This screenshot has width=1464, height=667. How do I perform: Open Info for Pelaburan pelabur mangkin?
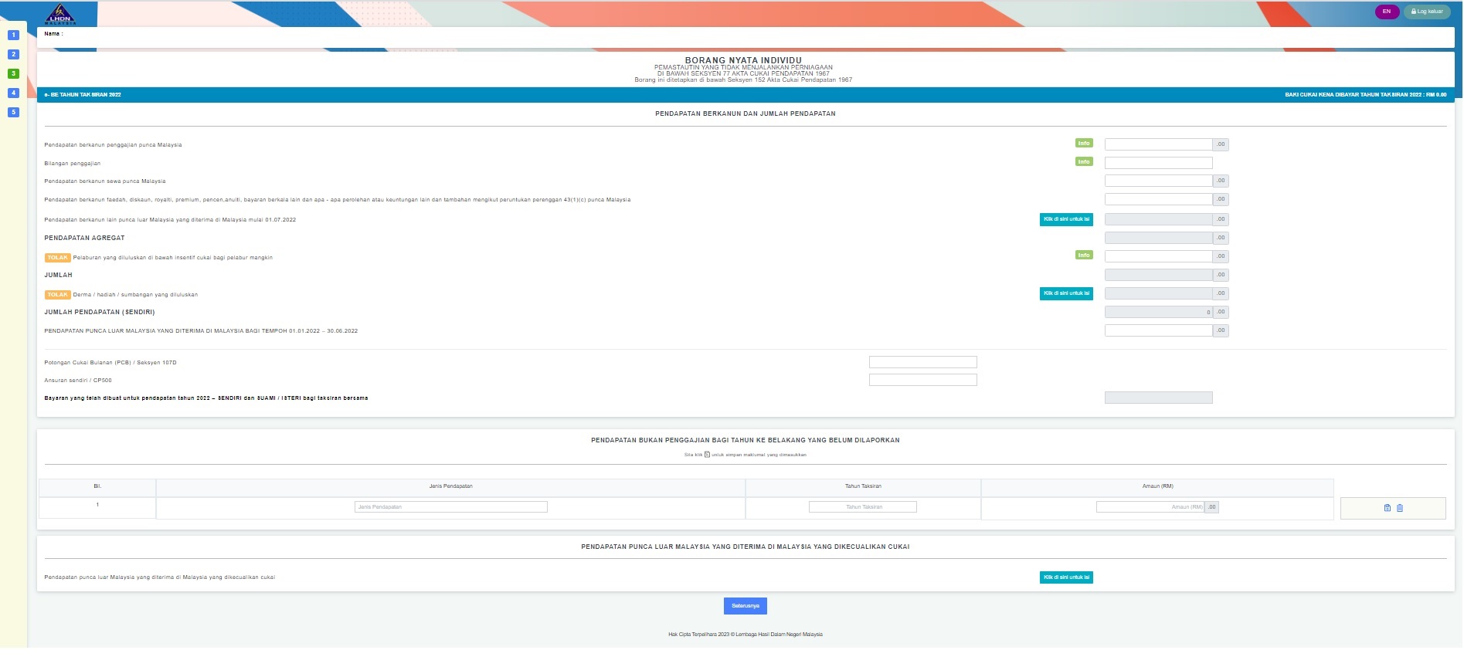[1084, 256]
